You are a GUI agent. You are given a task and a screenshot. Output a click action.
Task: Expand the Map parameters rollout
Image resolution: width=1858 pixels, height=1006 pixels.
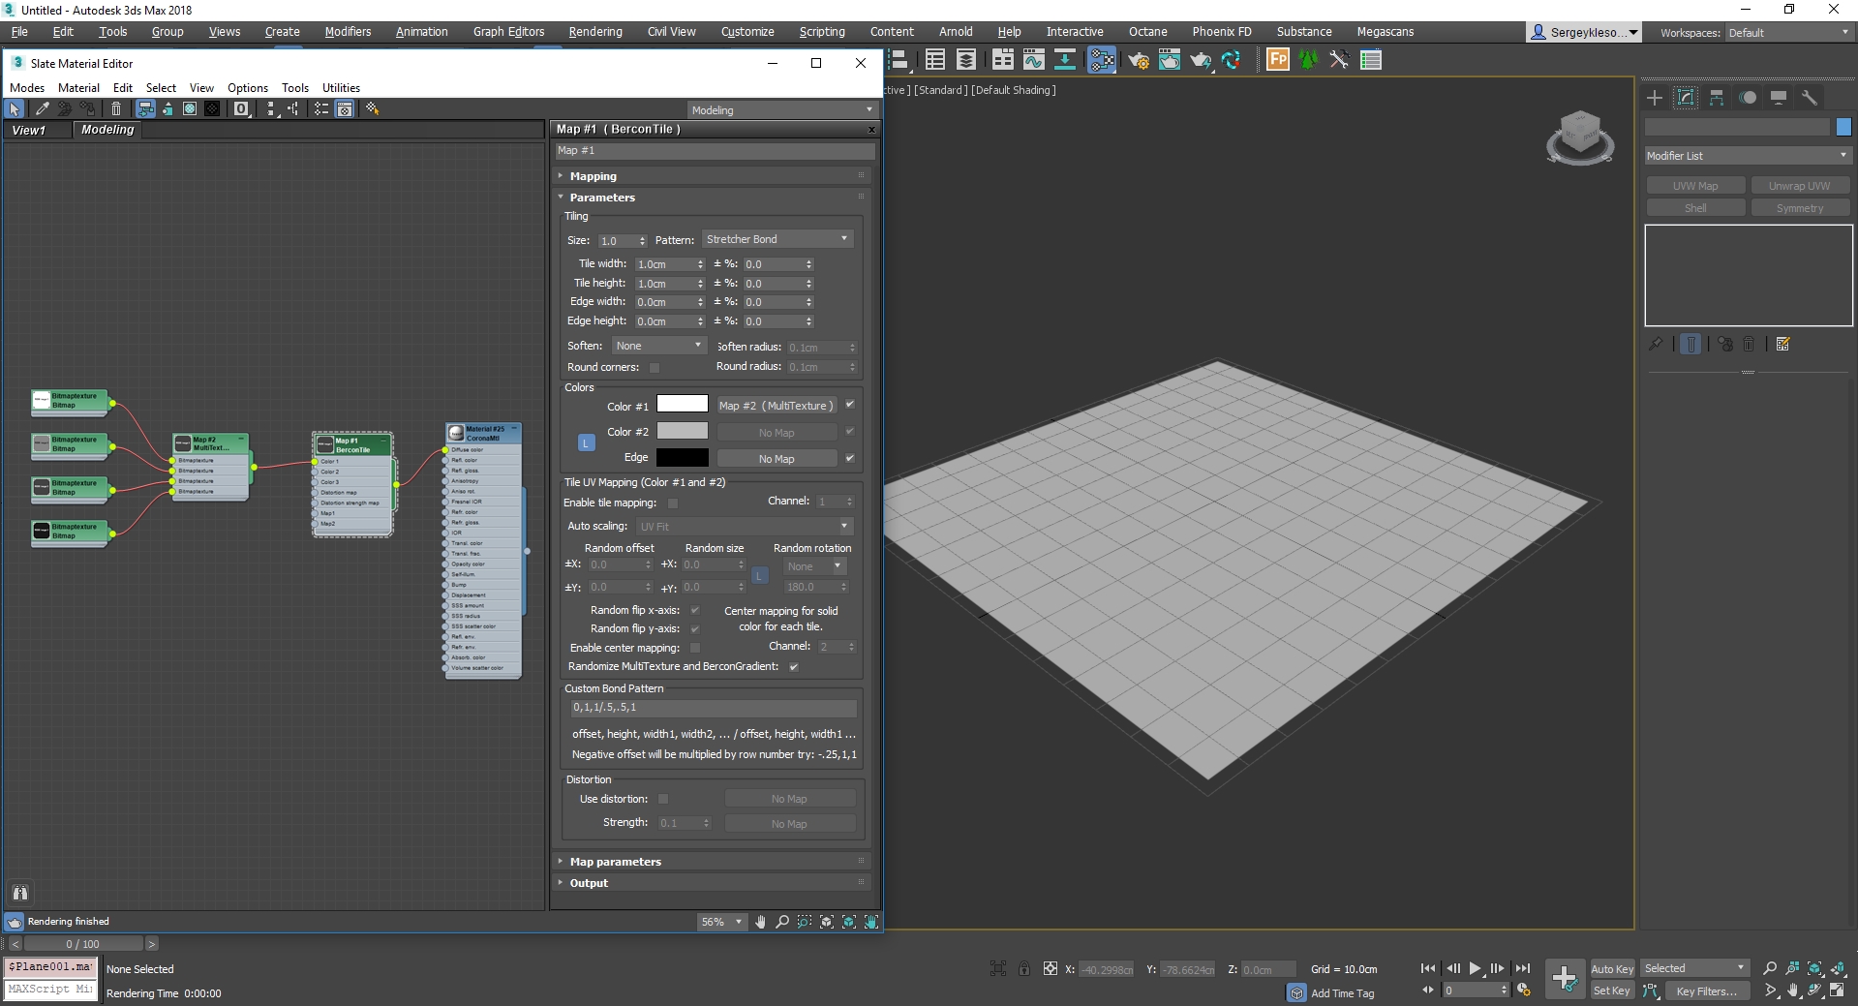click(x=712, y=862)
